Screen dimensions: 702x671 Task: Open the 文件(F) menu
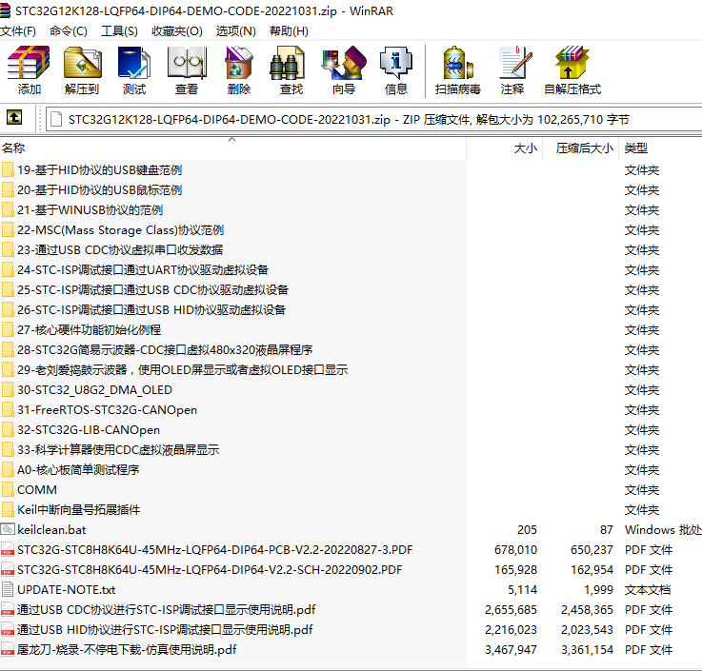click(x=18, y=31)
